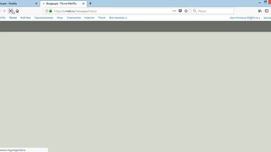The image size is (271, 152).
Task: Open the Почта portal link
Action: 13,18
